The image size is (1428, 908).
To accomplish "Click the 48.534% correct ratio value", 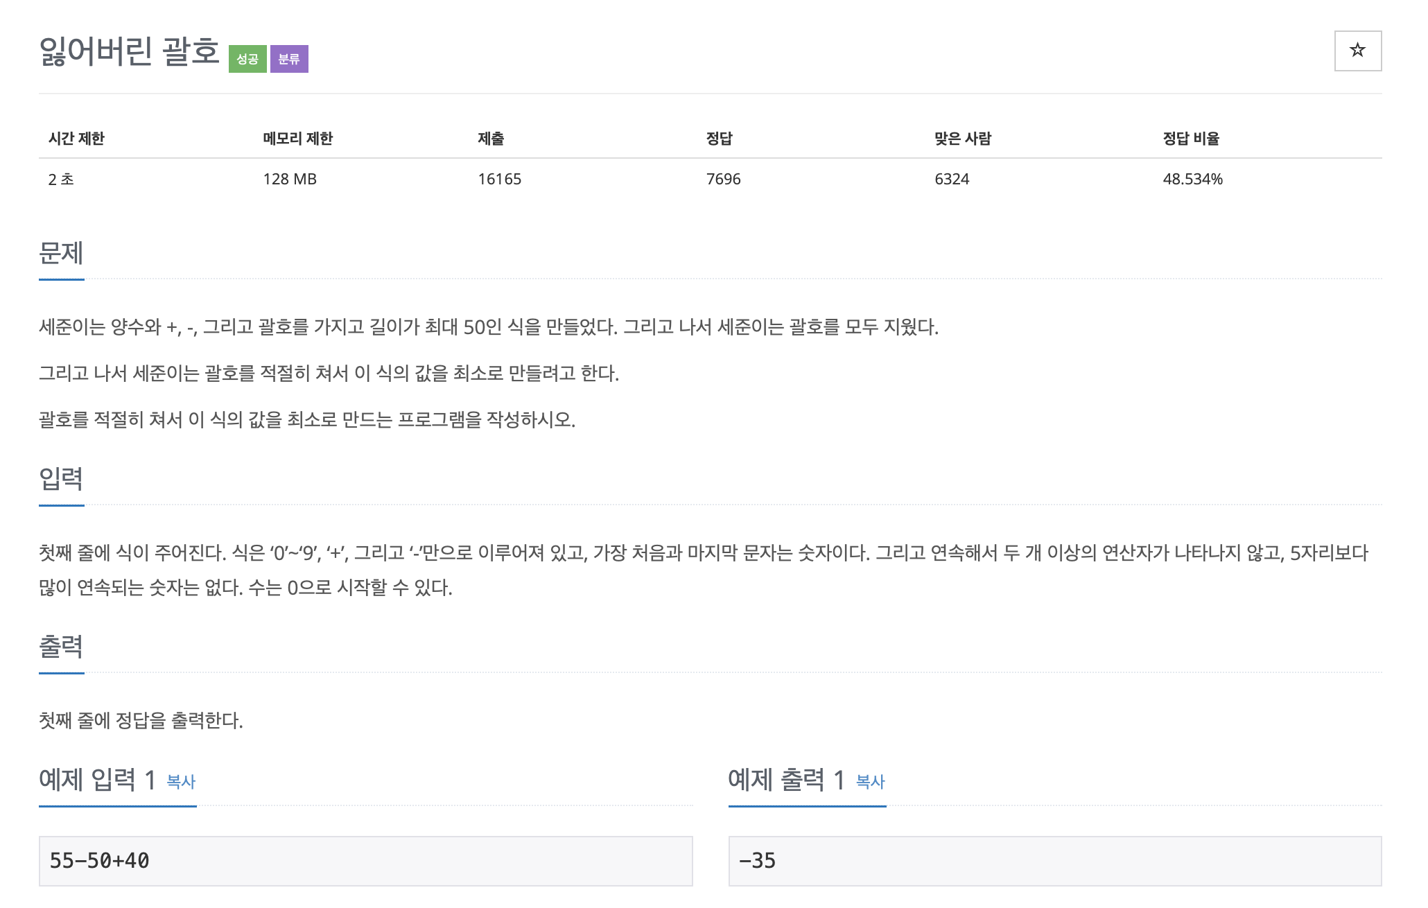I will tap(1192, 179).
